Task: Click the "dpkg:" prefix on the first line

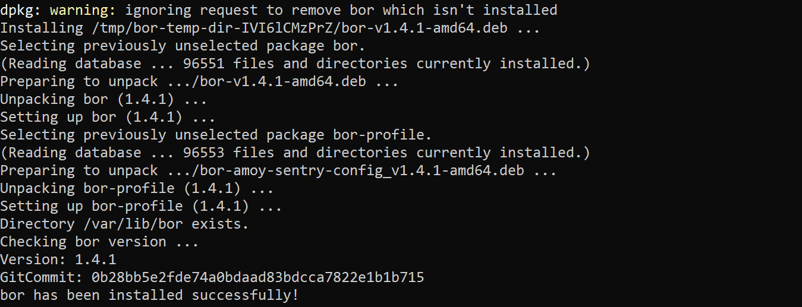Action: coord(21,10)
